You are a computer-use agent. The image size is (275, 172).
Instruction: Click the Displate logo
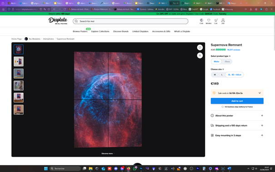tap(58, 21)
